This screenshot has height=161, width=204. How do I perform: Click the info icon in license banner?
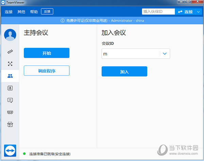pyautogui.click(x=63, y=20)
